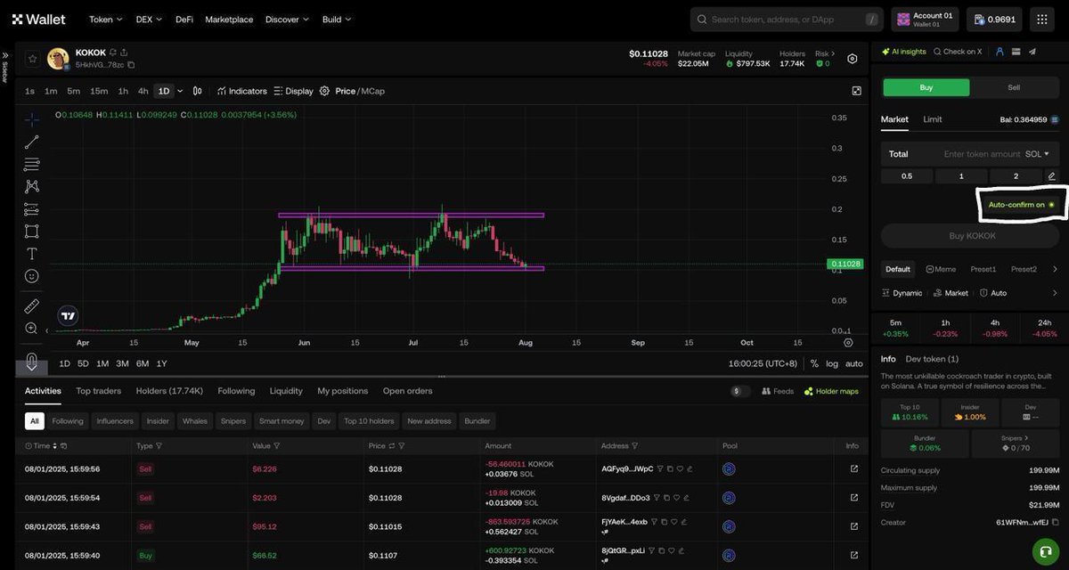Expand the Sidebar panel
Image resolution: width=1069 pixels, height=570 pixels.
pos(4,67)
